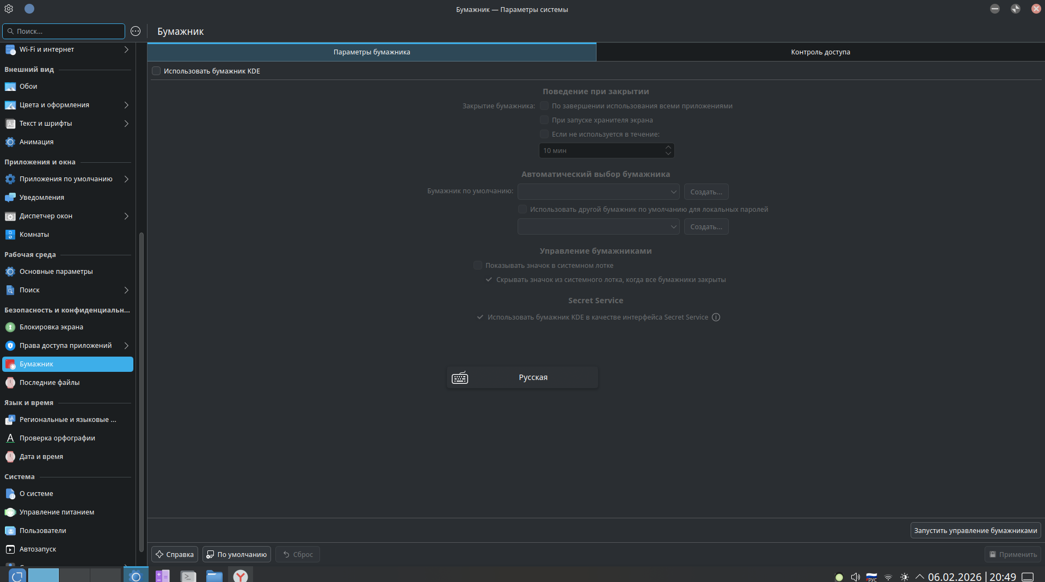Select the О системе icon
Image resolution: width=1045 pixels, height=582 pixels.
pos(10,494)
